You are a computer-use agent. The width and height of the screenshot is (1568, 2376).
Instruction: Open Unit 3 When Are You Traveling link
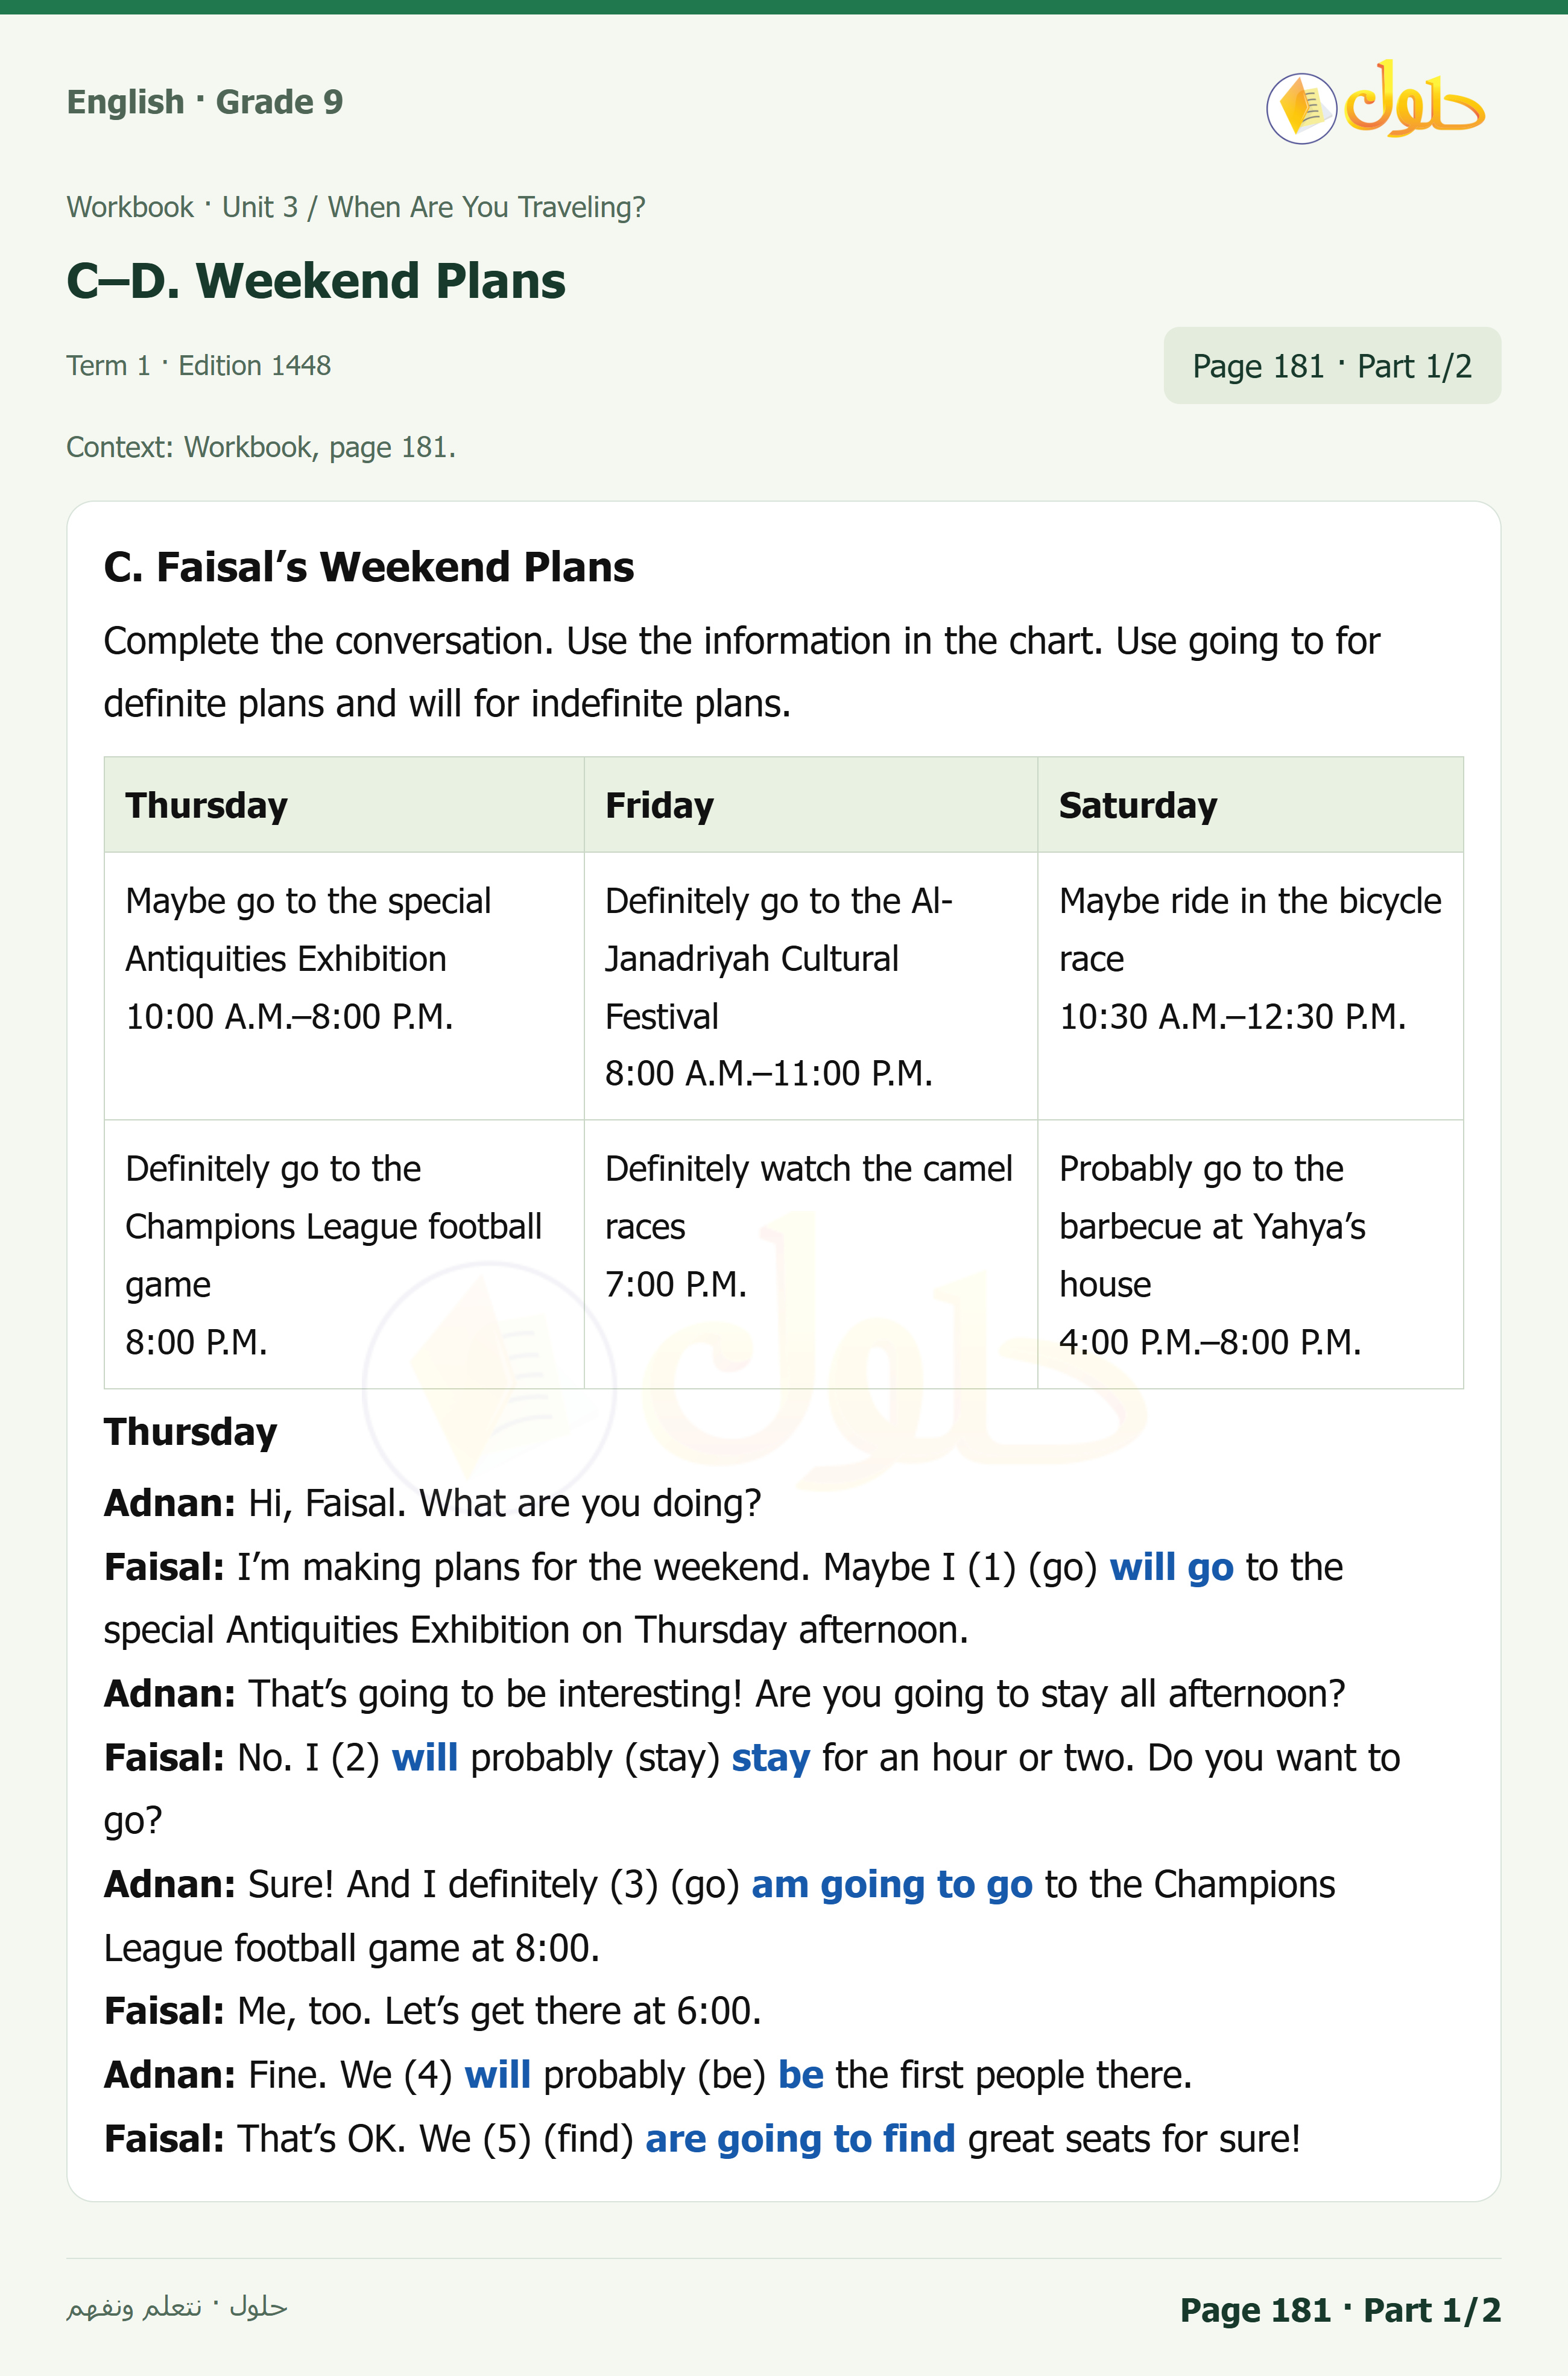(433, 207)
